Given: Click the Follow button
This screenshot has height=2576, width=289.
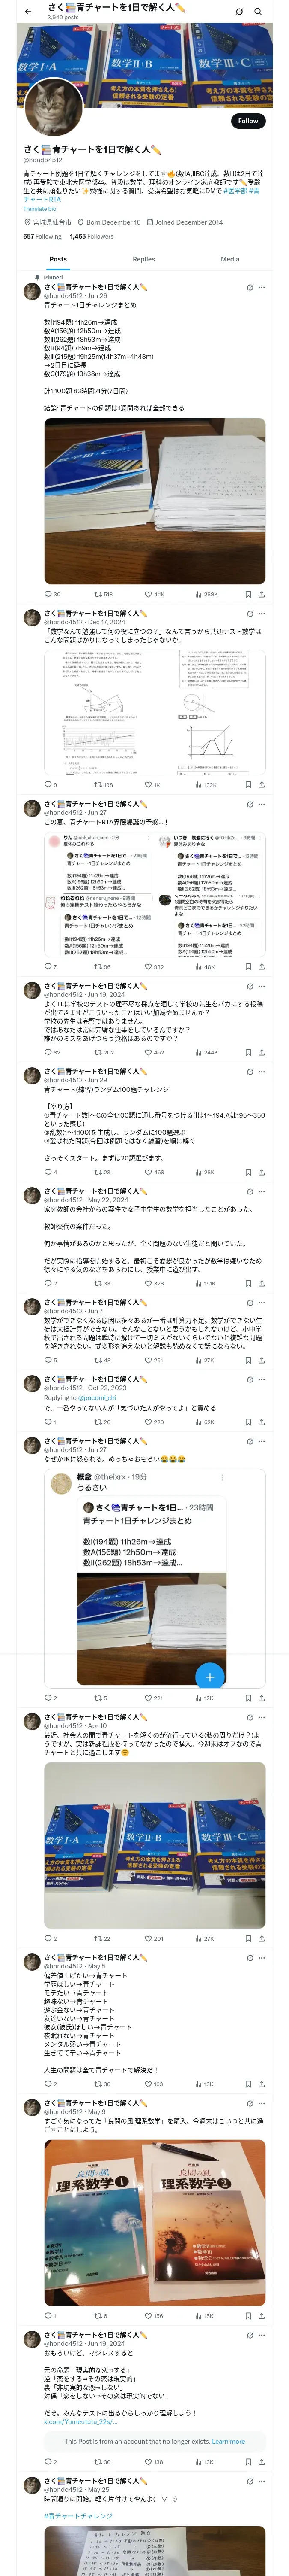Looking at the screenshot, I should [247, 121].
